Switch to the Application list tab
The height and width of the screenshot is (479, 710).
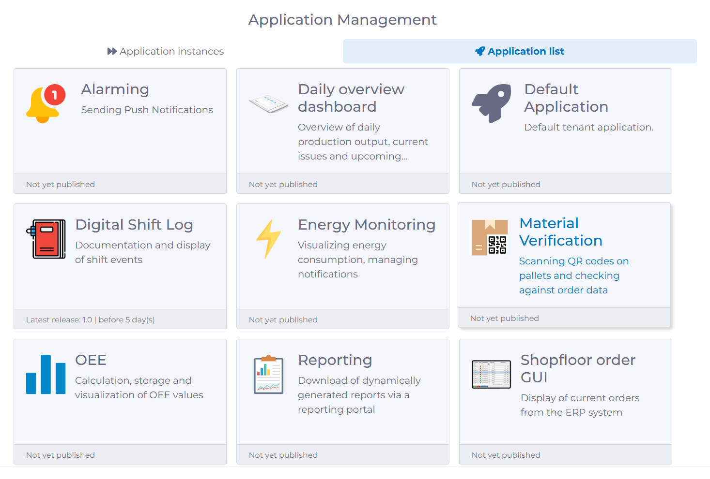coord(526,51)
